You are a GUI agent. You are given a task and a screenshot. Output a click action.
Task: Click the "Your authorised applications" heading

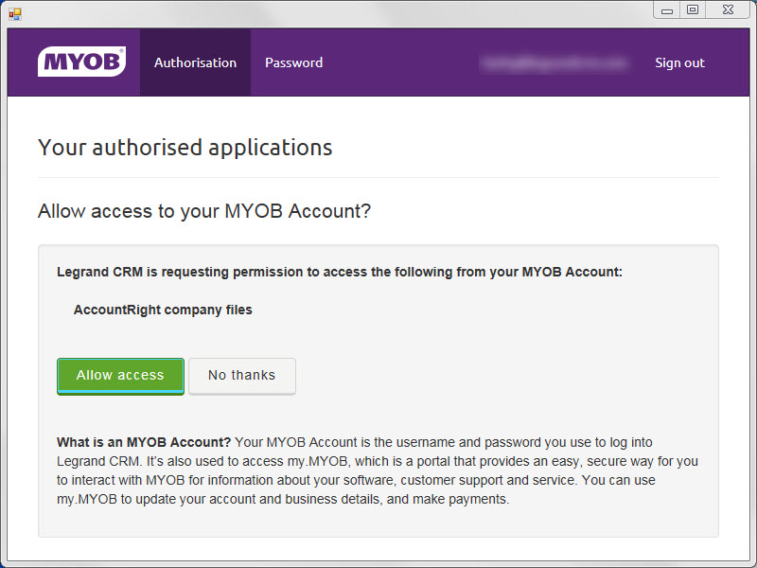[x=185, y=148]
